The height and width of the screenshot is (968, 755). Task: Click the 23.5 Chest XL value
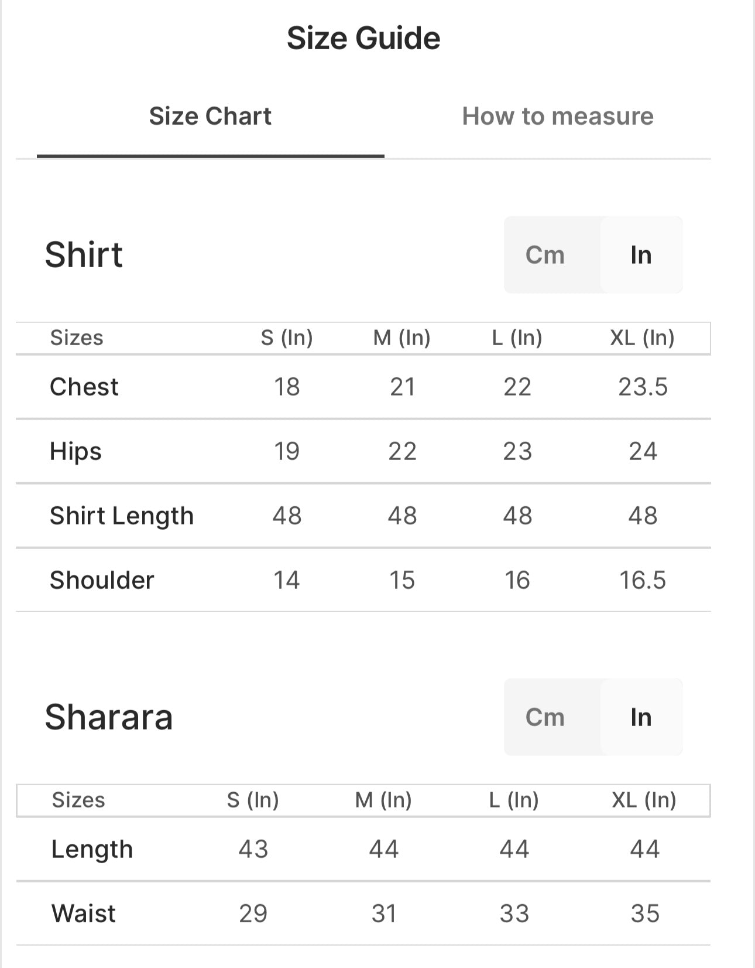coord(643,387)
